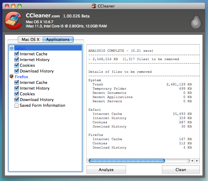Click the CCleaner icon in title bar
208x181 pixels.
(94, 6)
